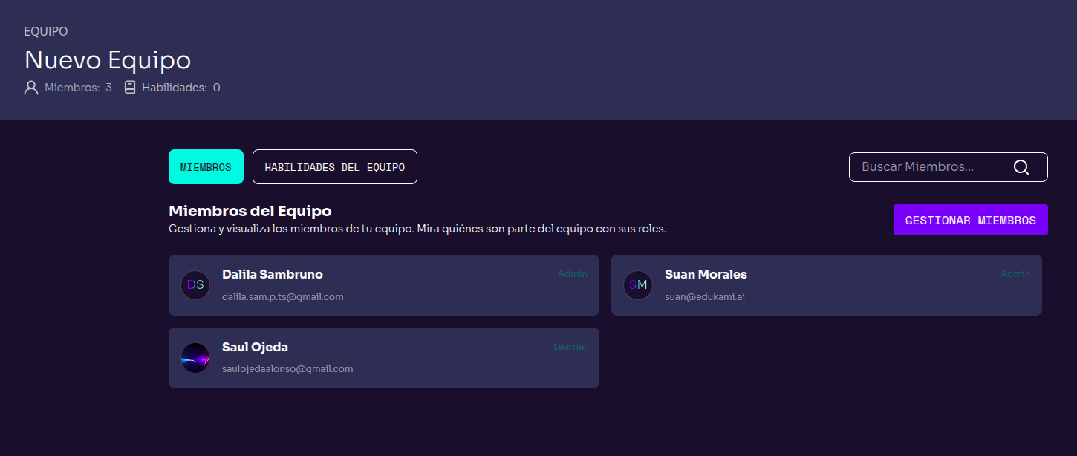The width and height of the screenshot is (1077, 456).
Task: Switch to the Miembros tab
Action: pyautogui.click(x=206, y=167)
